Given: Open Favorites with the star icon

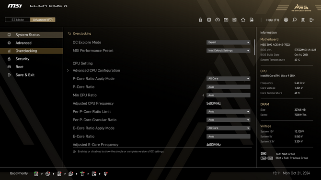Looking at the screenshot, I should point(243,20).
